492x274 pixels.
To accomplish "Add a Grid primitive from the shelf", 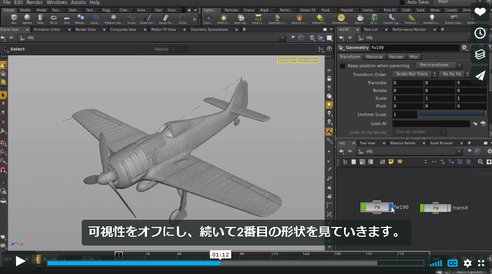I will click(x=67, y=19).
